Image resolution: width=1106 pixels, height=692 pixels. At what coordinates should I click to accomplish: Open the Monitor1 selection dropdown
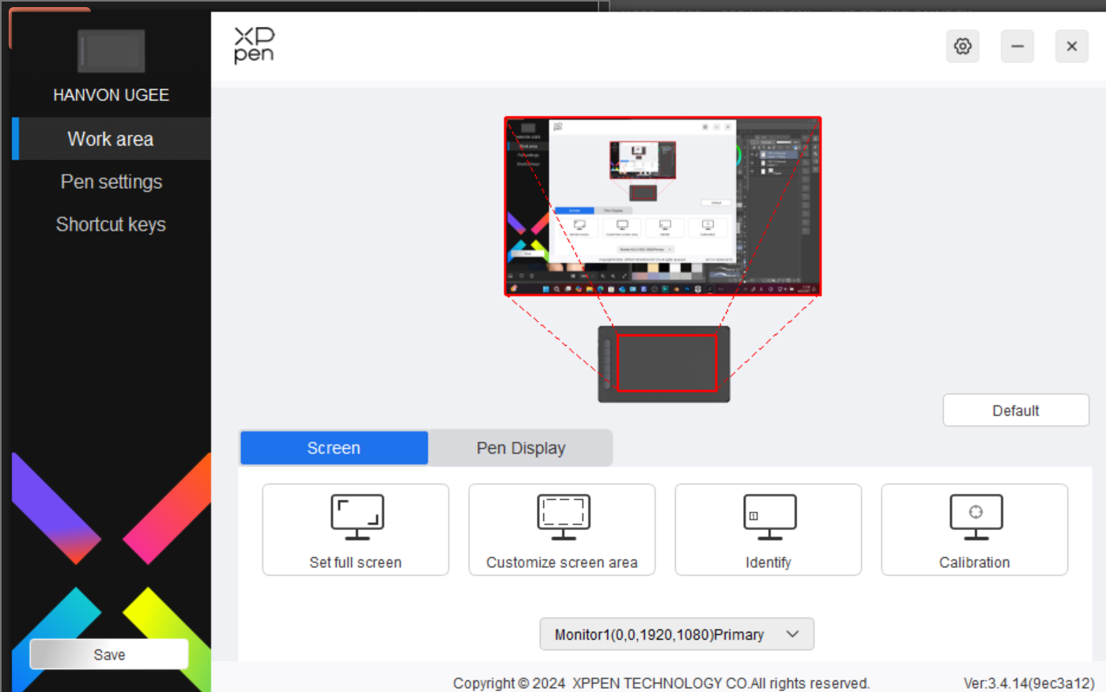point(677,634)
